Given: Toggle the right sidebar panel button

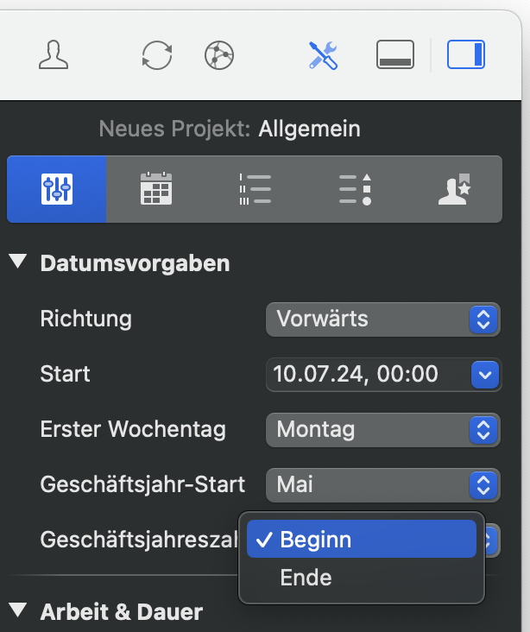Looking at the screenshot, I should (466, 55).
